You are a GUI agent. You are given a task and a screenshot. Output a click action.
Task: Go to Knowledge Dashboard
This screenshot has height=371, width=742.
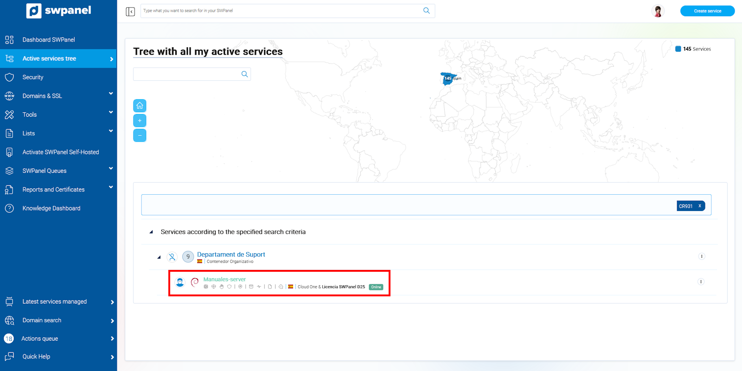51,209
